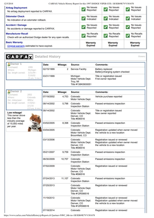Select the 03/31/1999 date entry
This screenshot has height=218, width=154.
tap(49, 76)
